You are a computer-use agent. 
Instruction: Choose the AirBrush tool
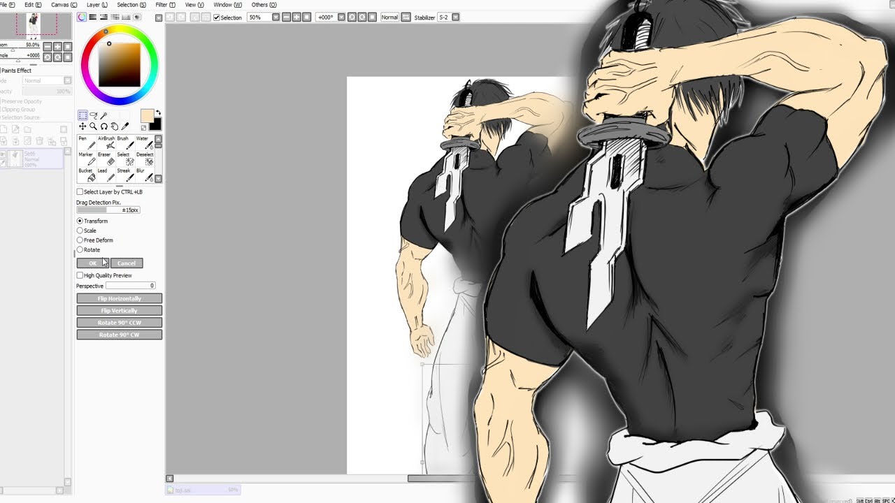pyautogui.click(x=106, y=143)
